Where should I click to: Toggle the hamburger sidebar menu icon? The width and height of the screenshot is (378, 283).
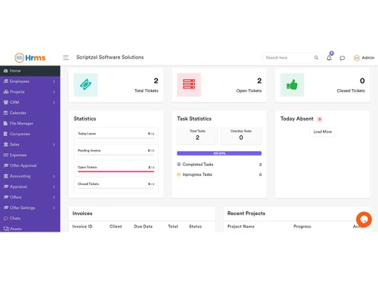66,57
